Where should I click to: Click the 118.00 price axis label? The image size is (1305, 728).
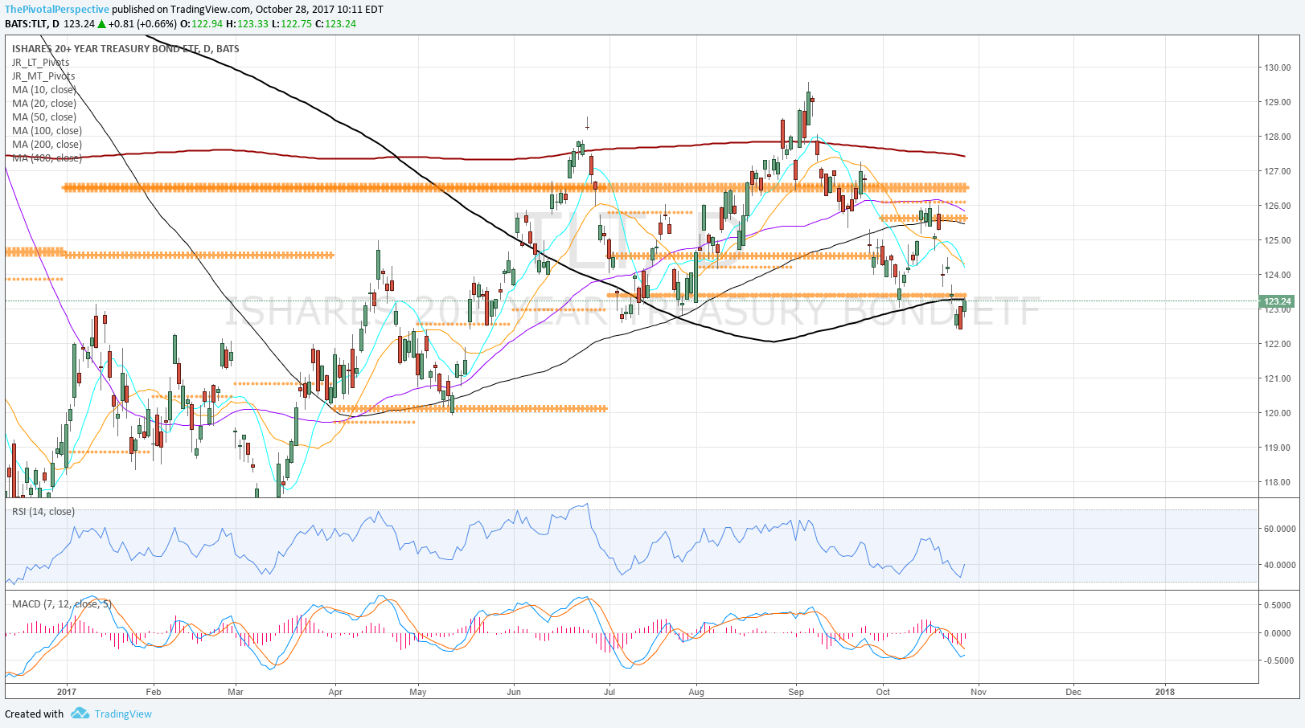(1277, 482)
